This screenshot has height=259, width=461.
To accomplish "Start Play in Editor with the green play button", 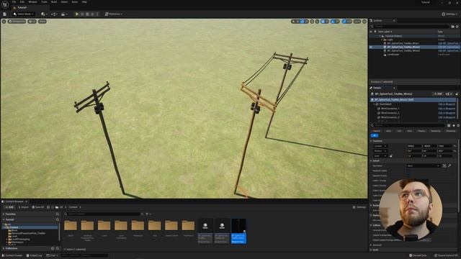I will click(77, 14).
